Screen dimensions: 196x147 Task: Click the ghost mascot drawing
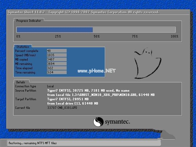[147, 63]
